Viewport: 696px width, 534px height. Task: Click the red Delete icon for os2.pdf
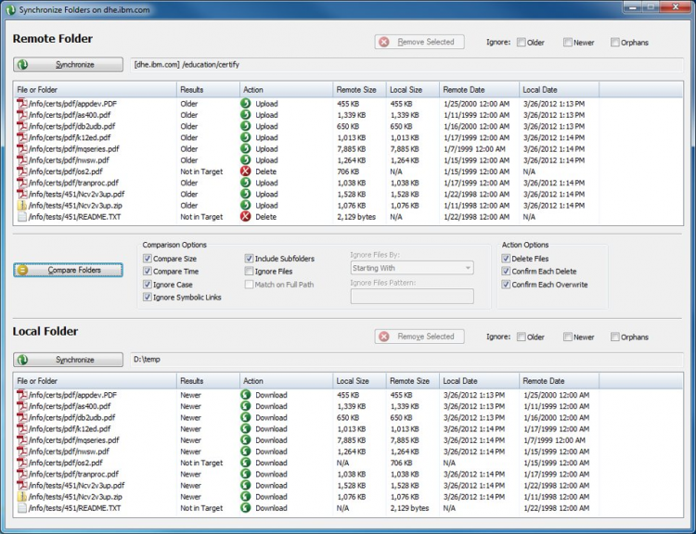point(246,172)
